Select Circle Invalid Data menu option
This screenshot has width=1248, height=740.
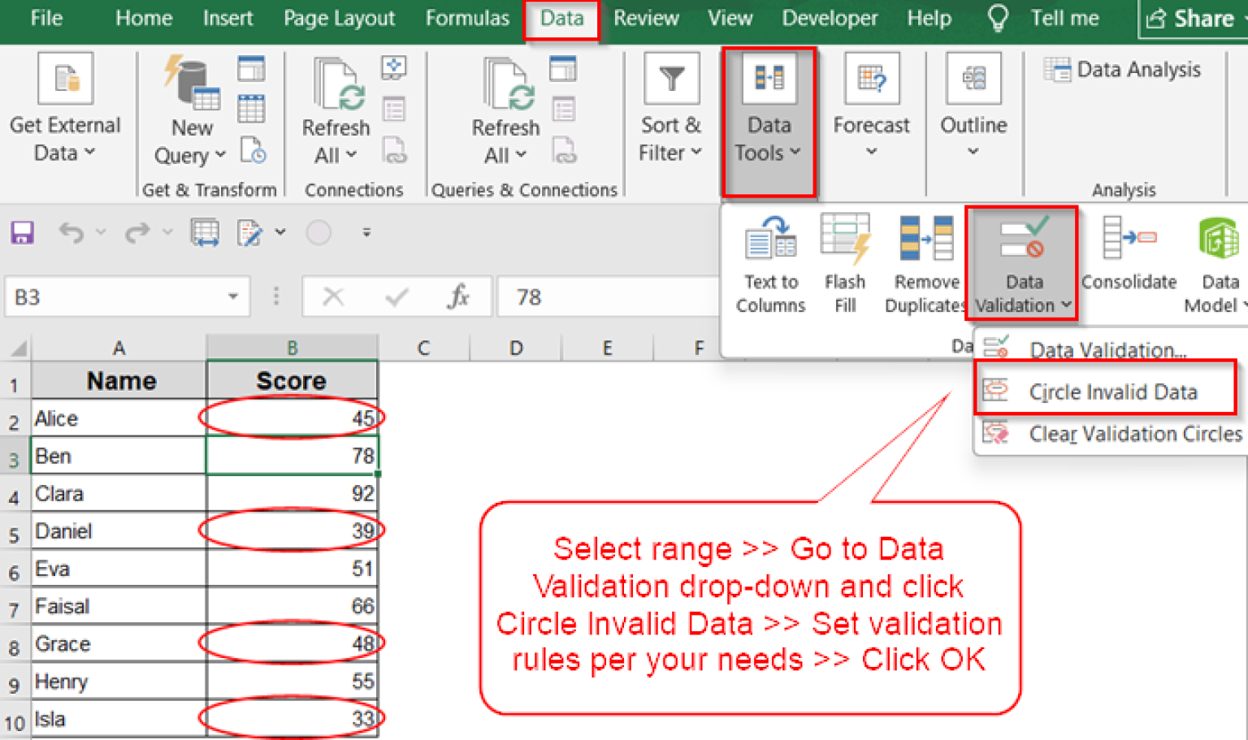coord(1111,392)
